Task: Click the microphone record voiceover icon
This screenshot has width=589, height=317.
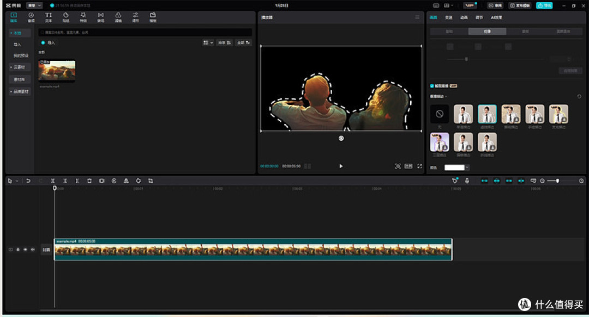Action: pyautogui.click(x=467, y=181)
